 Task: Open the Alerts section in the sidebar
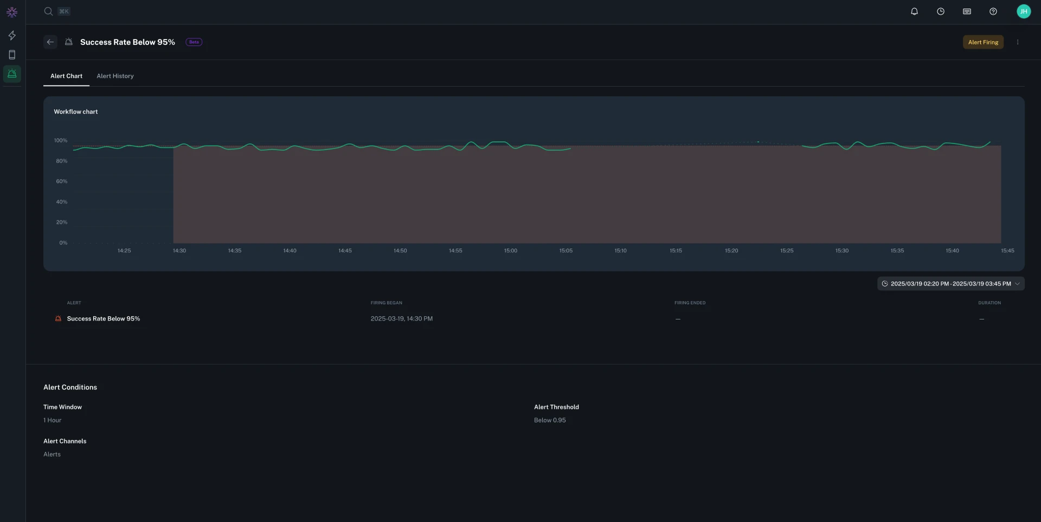click(x=12, y=74)
